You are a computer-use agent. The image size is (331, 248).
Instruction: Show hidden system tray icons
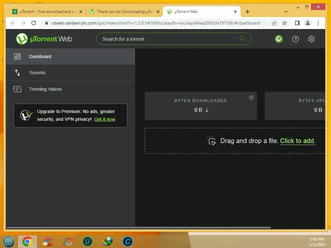click(x=302, y=242)
